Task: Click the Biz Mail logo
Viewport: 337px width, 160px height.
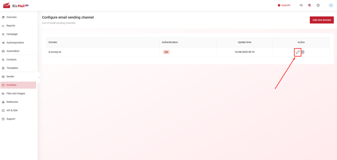Action: pyautogui.click(x=16, y=5)
